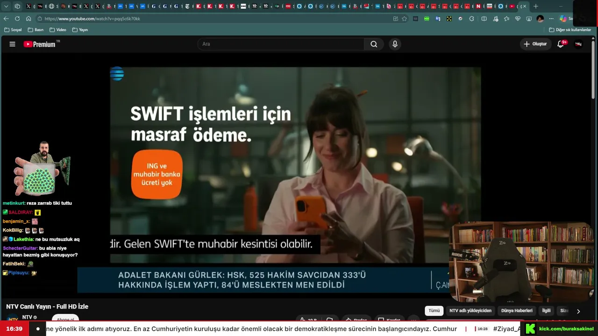Open the tab actions workspace icon
Viewport: 598px width, 336px height.
[x=17, y=7]
